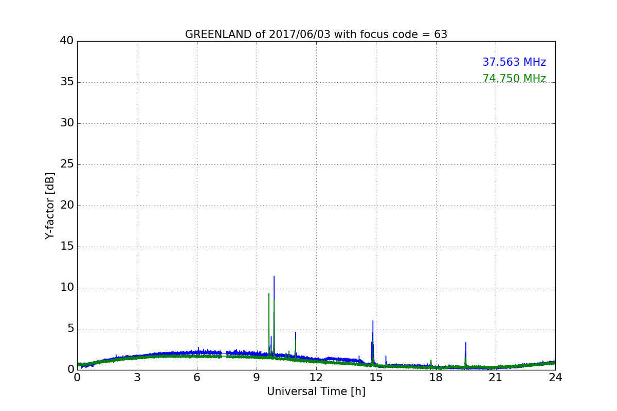Click the y-axis tick label 35
The width and height of the screenshot is (617, 411).
[67, 82]
